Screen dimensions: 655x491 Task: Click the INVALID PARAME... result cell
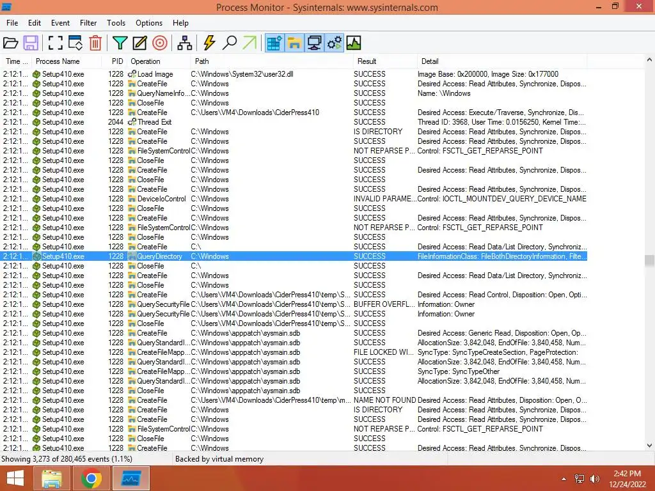[x=384, y=199]
